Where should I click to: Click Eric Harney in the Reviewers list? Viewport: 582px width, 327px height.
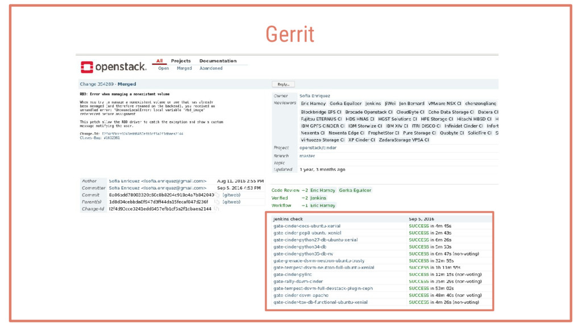point(313,103)
